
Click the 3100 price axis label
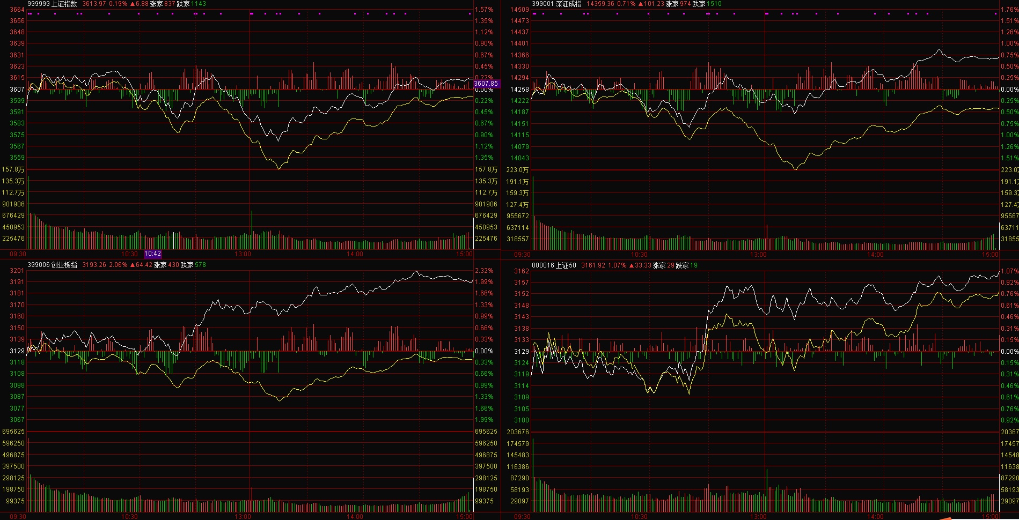pyautogui.click(x=522, y=420)
